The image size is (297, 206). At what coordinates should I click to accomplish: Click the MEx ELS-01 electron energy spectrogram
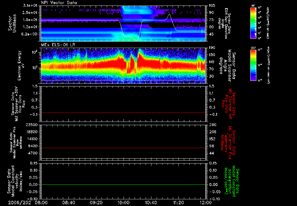pos(123,65)
